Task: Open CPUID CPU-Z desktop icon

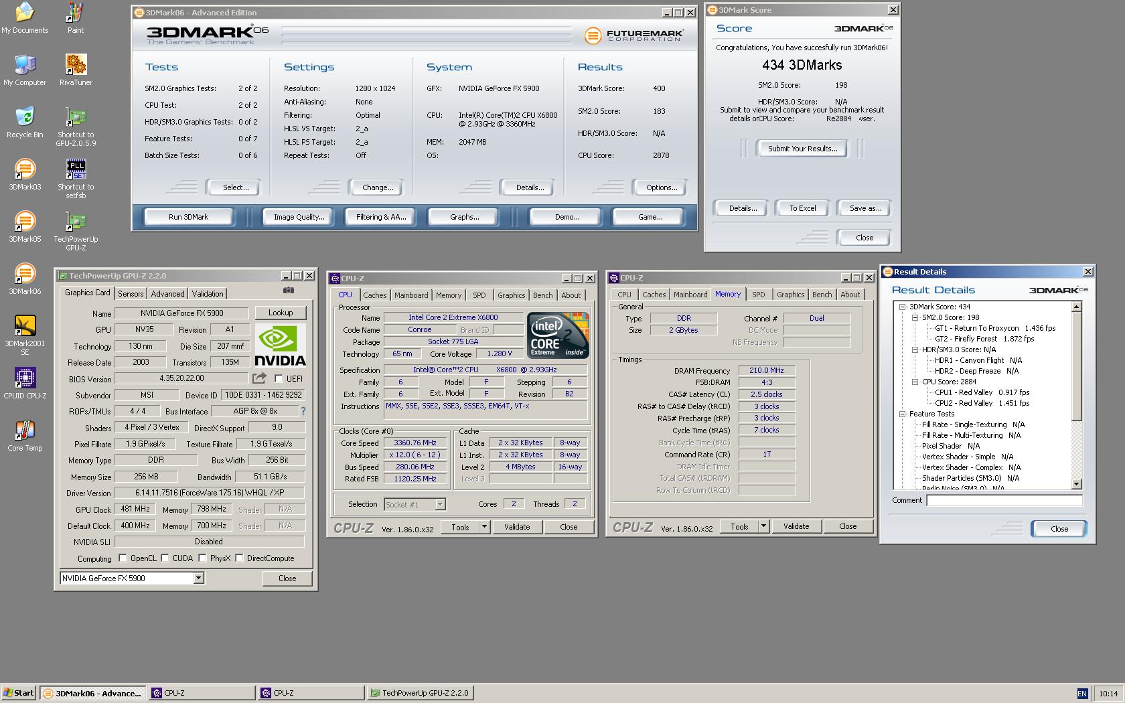Action: [25, 383]
